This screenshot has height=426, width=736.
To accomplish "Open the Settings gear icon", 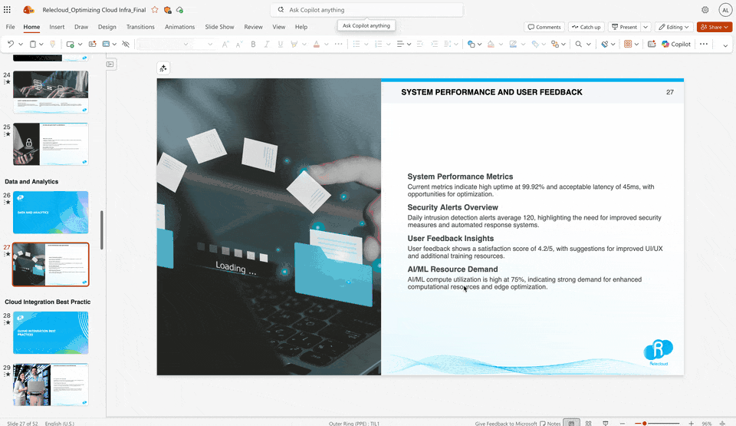I will click(705, 10).
